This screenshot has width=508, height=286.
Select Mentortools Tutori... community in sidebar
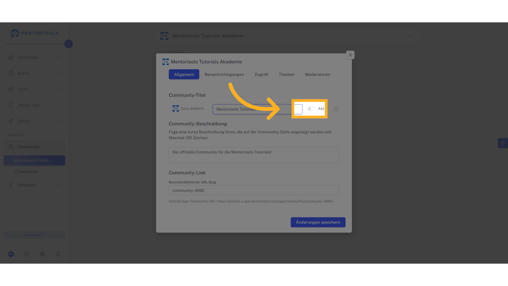(34, 160)
